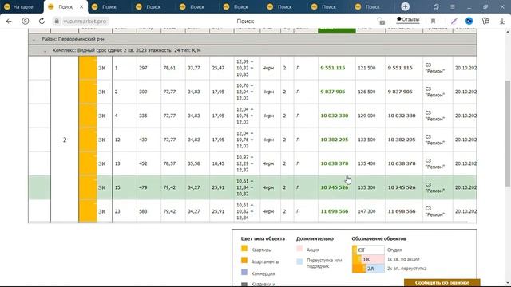Click green price 10 382 295

[335, 140]
